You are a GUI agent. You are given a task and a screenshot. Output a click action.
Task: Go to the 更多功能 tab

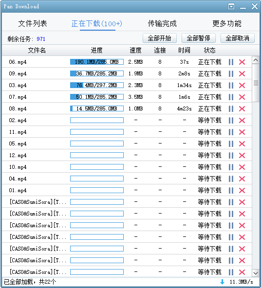point(227,23)
